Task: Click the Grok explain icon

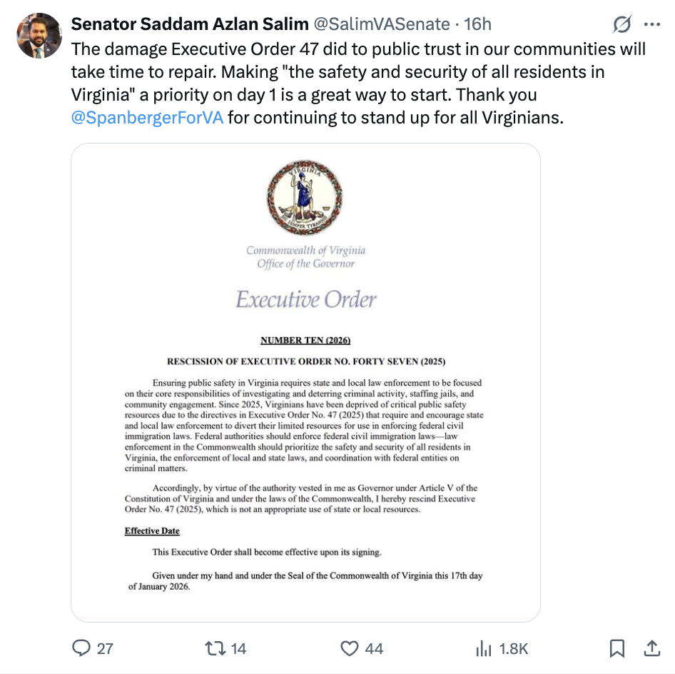Action: [622, 25]
